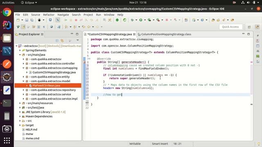Open the Coverage dropdown arrow
Image resolution: width=262 pixels, height=147 pixels.
pyautogui.click(x=154, y=20)
